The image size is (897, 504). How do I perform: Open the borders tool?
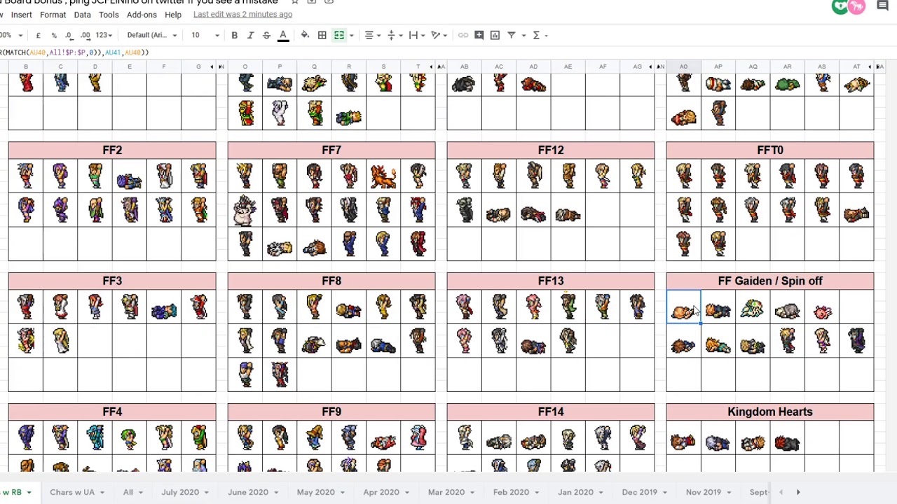click(x=322, y=35)
